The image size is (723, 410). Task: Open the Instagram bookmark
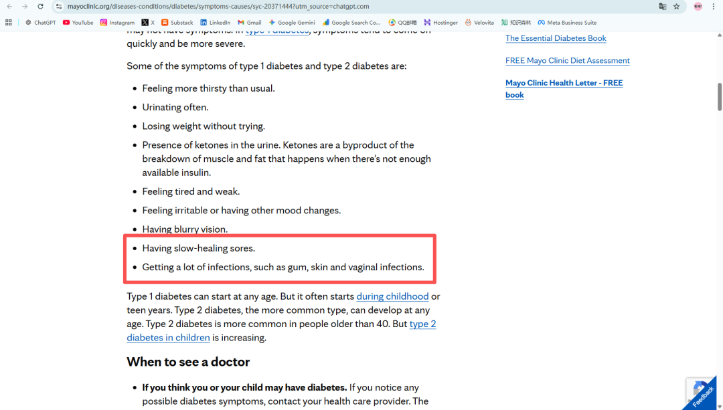[x=117, y=22]
